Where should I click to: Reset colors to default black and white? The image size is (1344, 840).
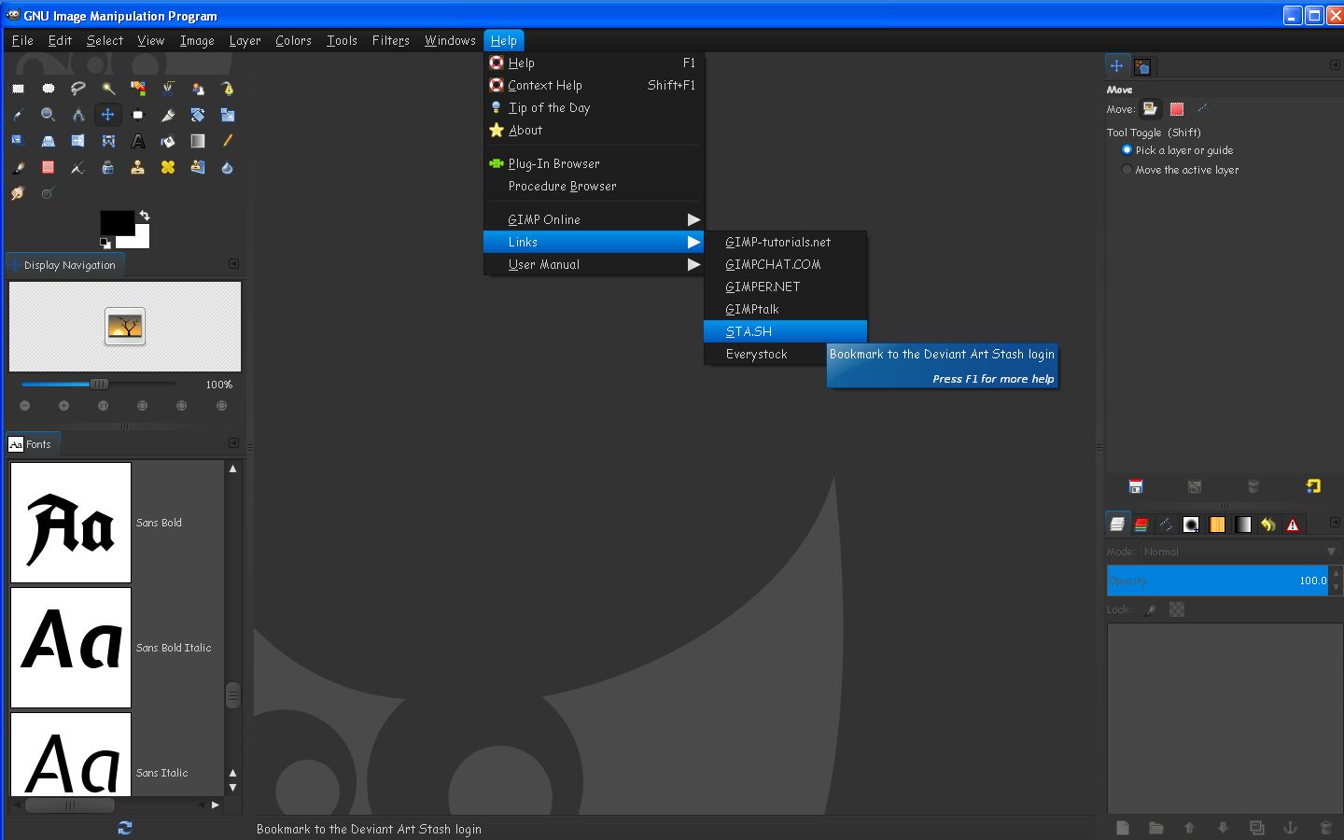(x=105, y=244)
